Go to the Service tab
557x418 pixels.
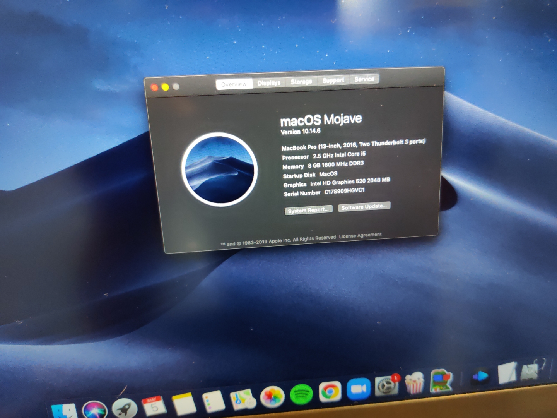tap(364, 79)
